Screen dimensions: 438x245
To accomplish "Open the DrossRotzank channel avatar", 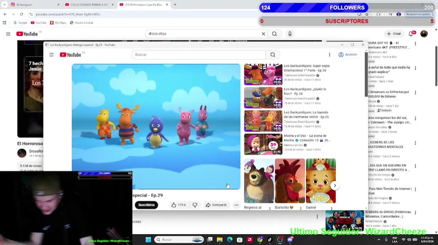I will (x=22, y=153).
